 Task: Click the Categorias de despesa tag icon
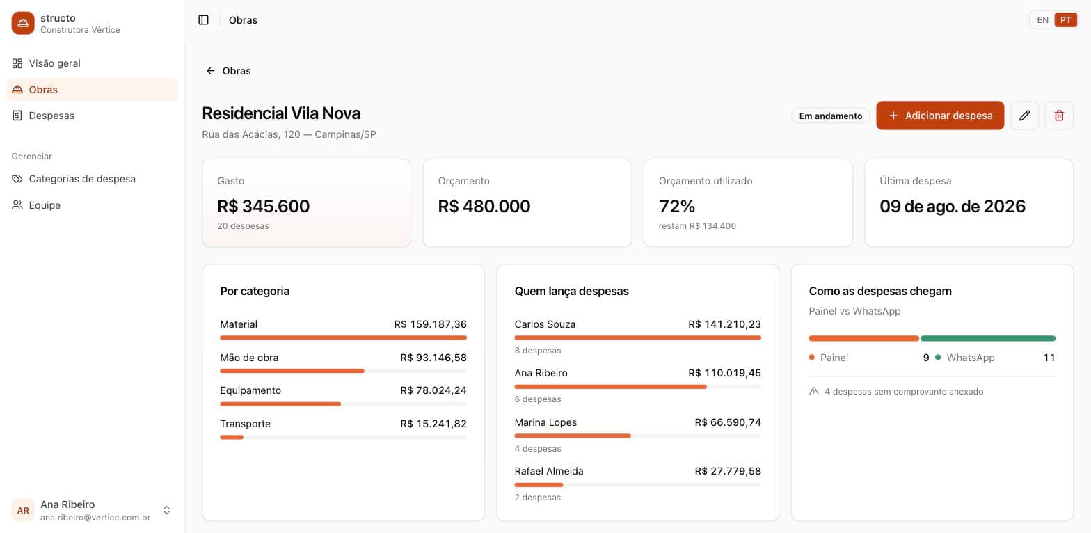point(17,179)
